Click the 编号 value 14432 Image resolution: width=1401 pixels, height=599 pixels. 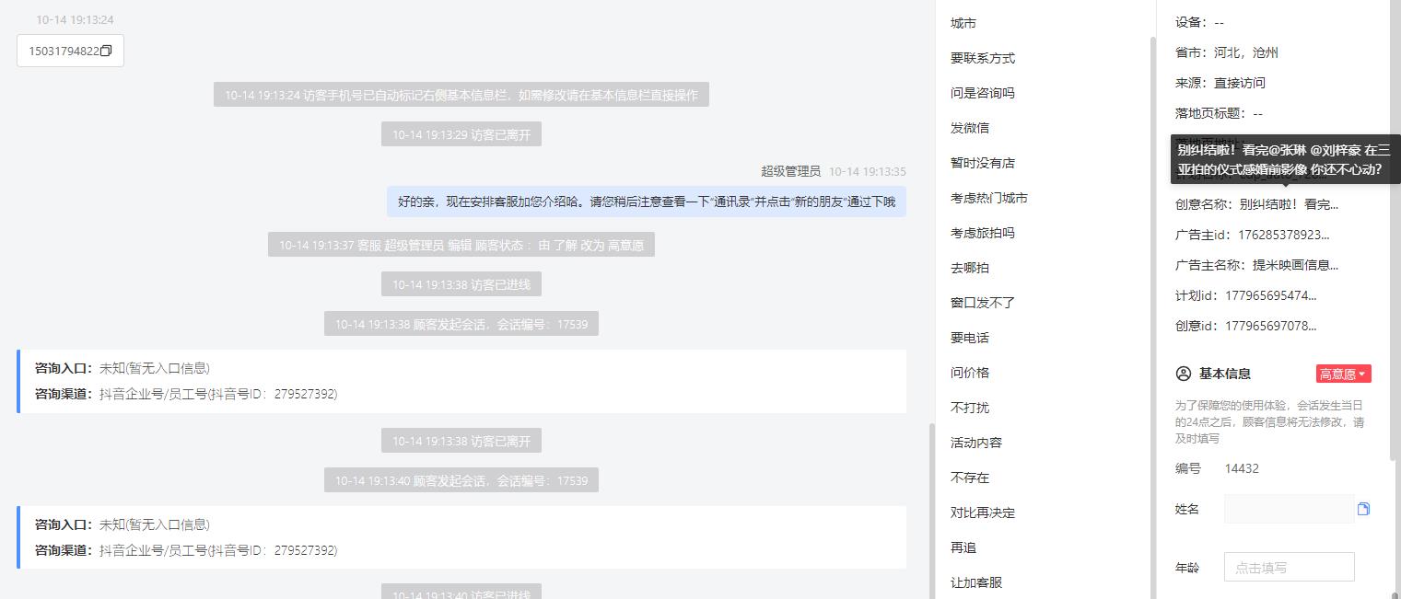pos(1242,468)
